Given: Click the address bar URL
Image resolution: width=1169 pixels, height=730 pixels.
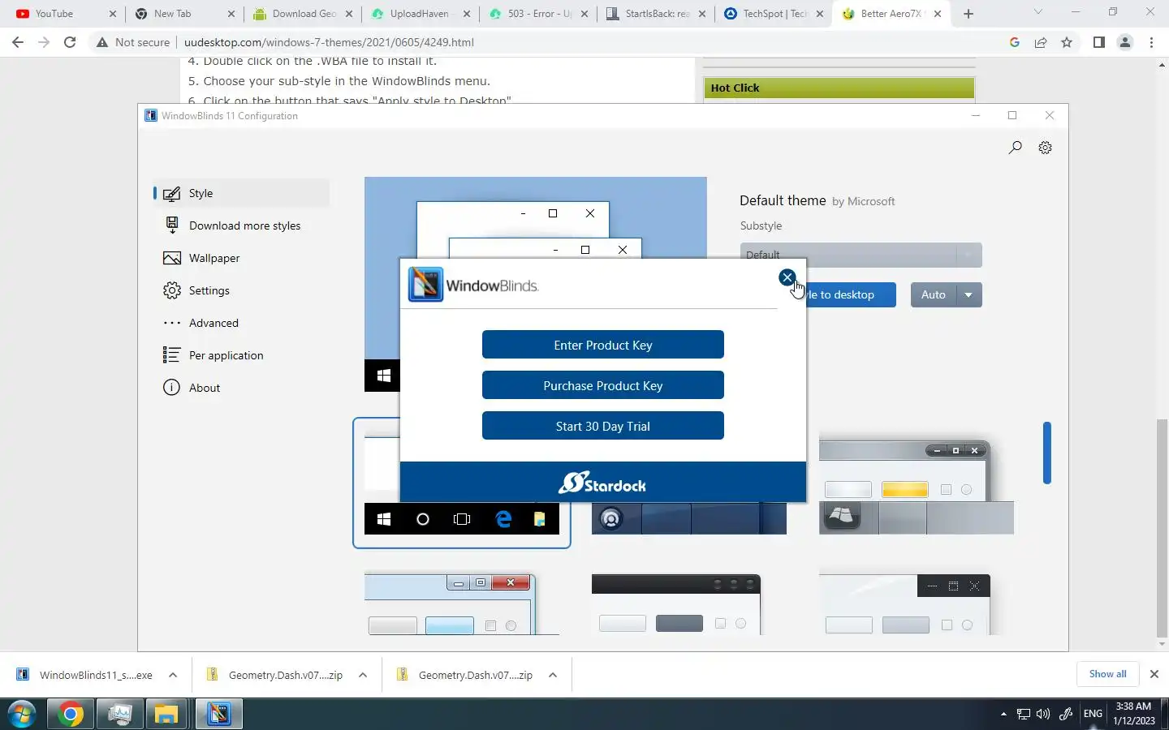Looking at the screenshot, I should 329,42.
